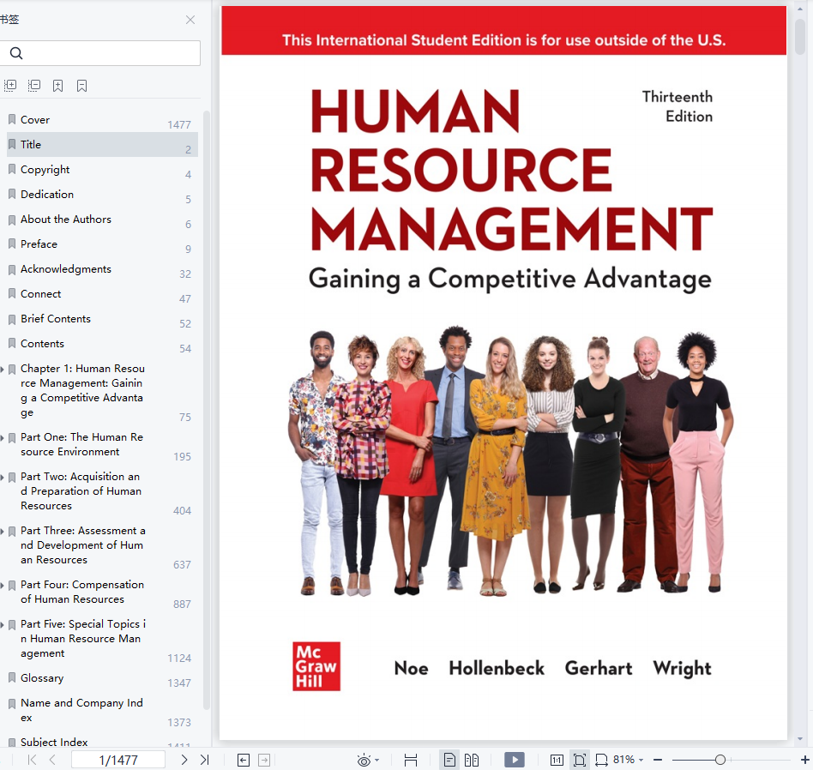Go to the first page
This screenshot has width=813, height=770.
click(32, 761)
